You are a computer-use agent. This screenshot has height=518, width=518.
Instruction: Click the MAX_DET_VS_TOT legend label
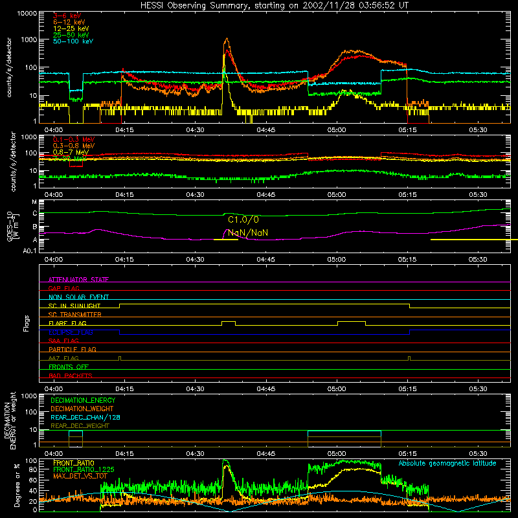80,476
